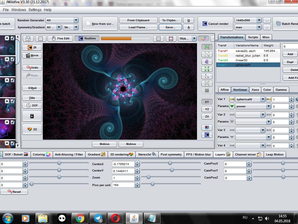The width and height of the screenshot is (298, 224).
Task: Click the multicolored dots icon button
Action: [203, 38]
